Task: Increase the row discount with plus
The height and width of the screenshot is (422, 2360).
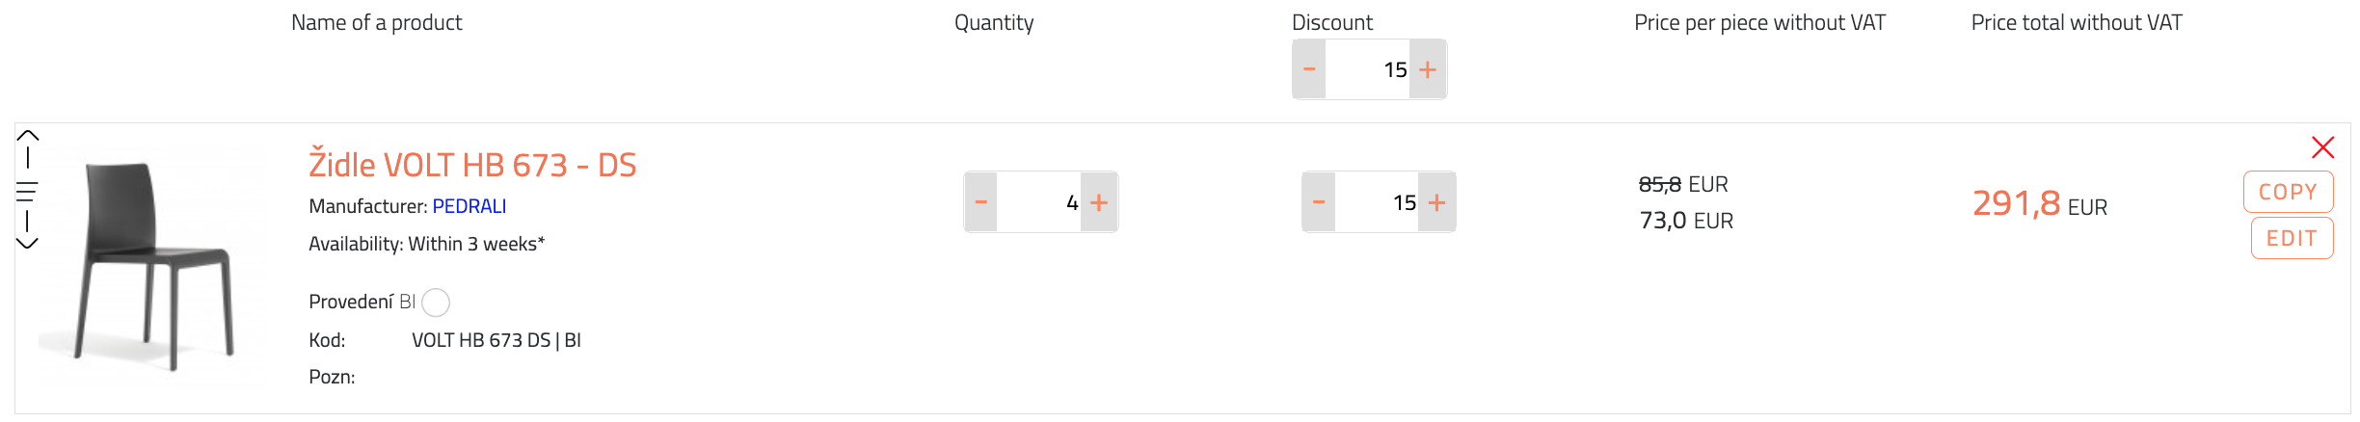Action: 1436,202
